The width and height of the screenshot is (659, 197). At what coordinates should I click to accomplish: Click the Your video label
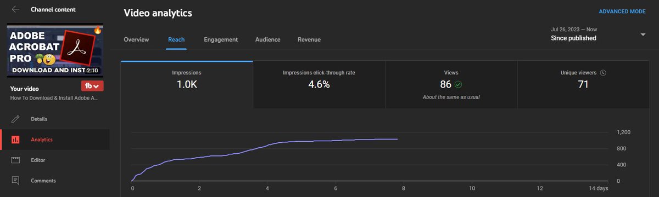tap(25, 88)
